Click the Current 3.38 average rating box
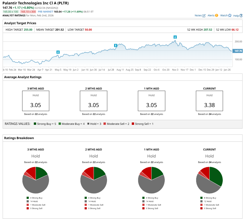Viewport: 244px width, 219px height. click(209, 101)
